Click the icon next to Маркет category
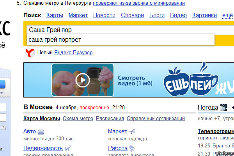 (x=132, y=131)
